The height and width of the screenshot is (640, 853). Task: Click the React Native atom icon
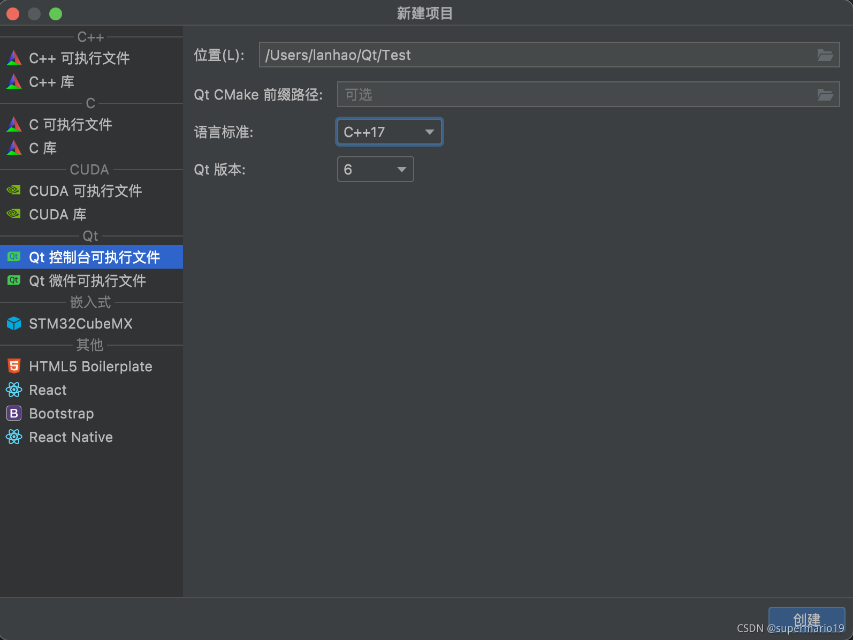[x=14, y=437]
